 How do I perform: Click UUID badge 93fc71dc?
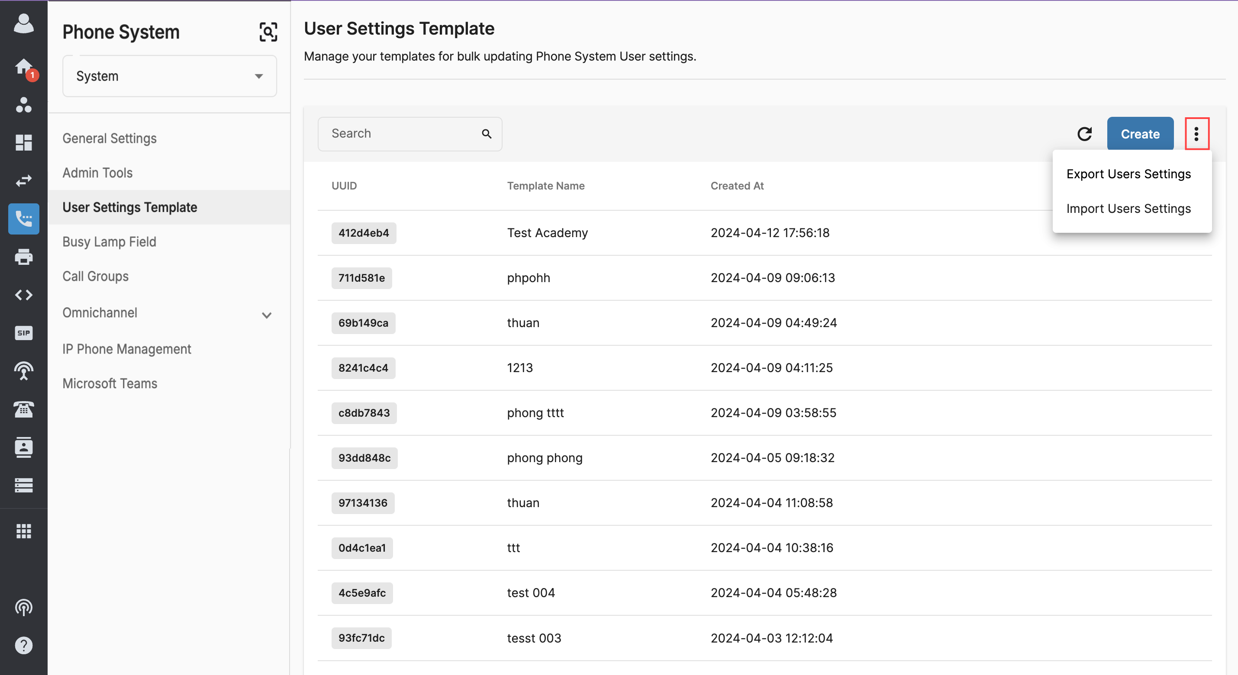(x=361, y=639)
